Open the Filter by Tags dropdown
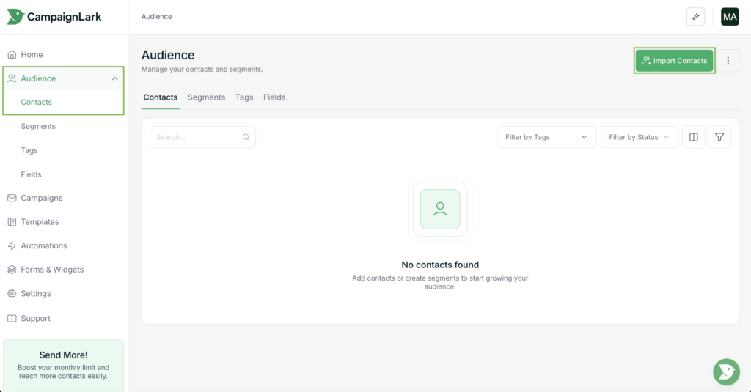The height and width of the screenshot is (392, 751). point(546,137)
